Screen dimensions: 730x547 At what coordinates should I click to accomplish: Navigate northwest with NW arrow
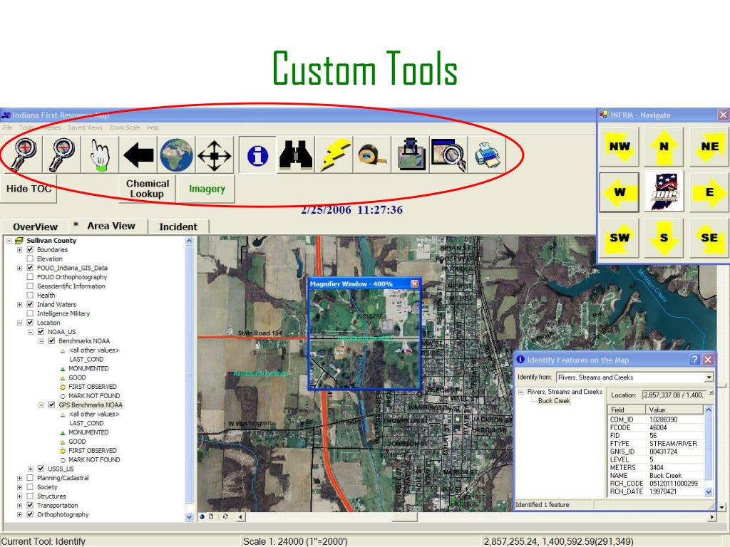(619, 147)
